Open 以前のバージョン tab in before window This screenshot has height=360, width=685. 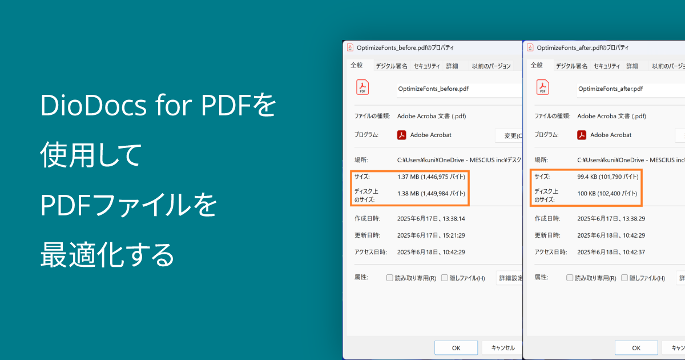click(491, 66)
